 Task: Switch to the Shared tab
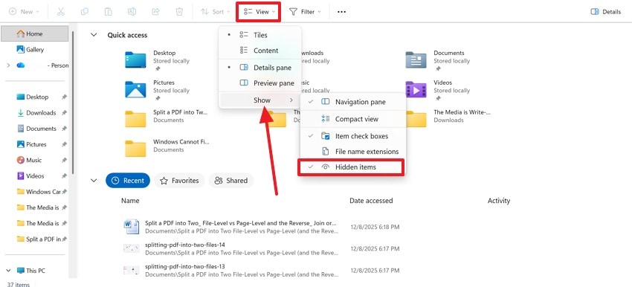click(231, 181)
